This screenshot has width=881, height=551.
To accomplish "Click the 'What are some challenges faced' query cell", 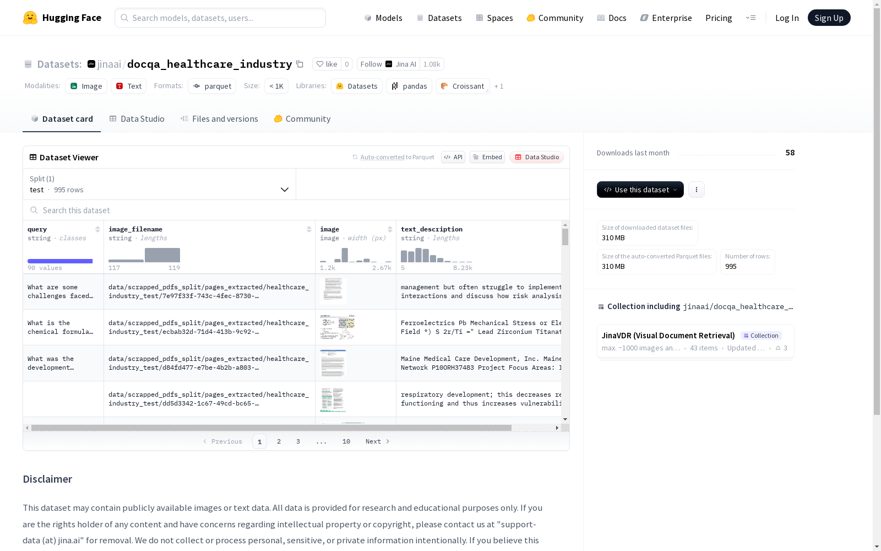I will [63, 291].
